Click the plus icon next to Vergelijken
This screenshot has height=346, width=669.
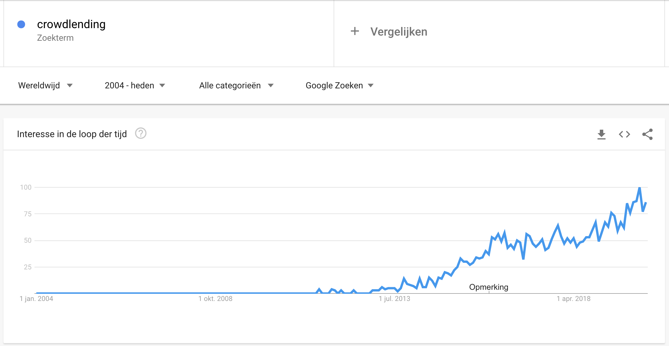pos(355,31)
